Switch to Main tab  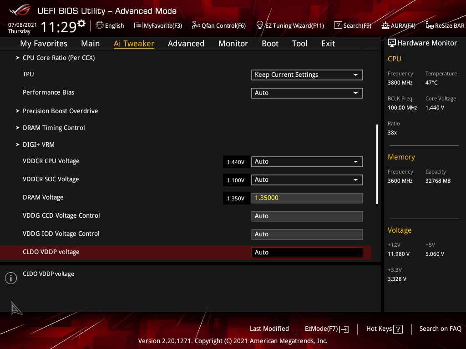tap(91, 44)
